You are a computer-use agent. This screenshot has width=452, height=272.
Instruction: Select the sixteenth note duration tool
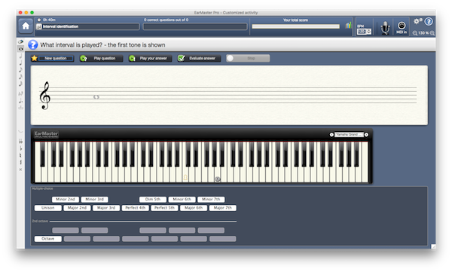[x=21, y=77]
